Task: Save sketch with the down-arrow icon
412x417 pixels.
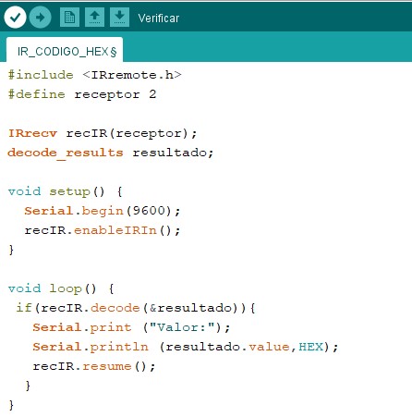Action: point(119,18)
